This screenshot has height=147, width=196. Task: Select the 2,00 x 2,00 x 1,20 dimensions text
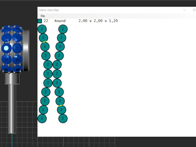pos(98,21)
